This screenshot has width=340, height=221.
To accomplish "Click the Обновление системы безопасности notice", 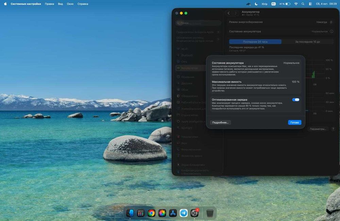I will point(197,39).
